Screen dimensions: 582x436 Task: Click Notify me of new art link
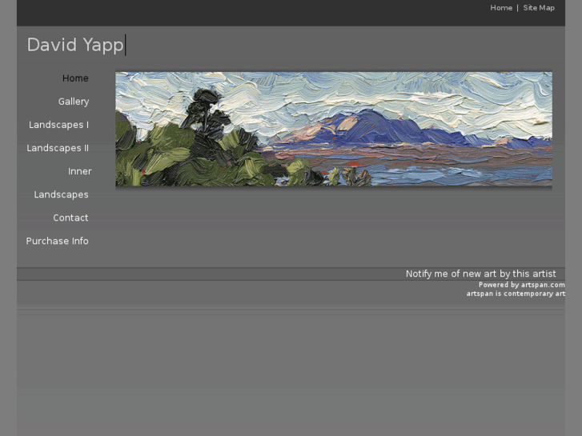coord(480,274)
